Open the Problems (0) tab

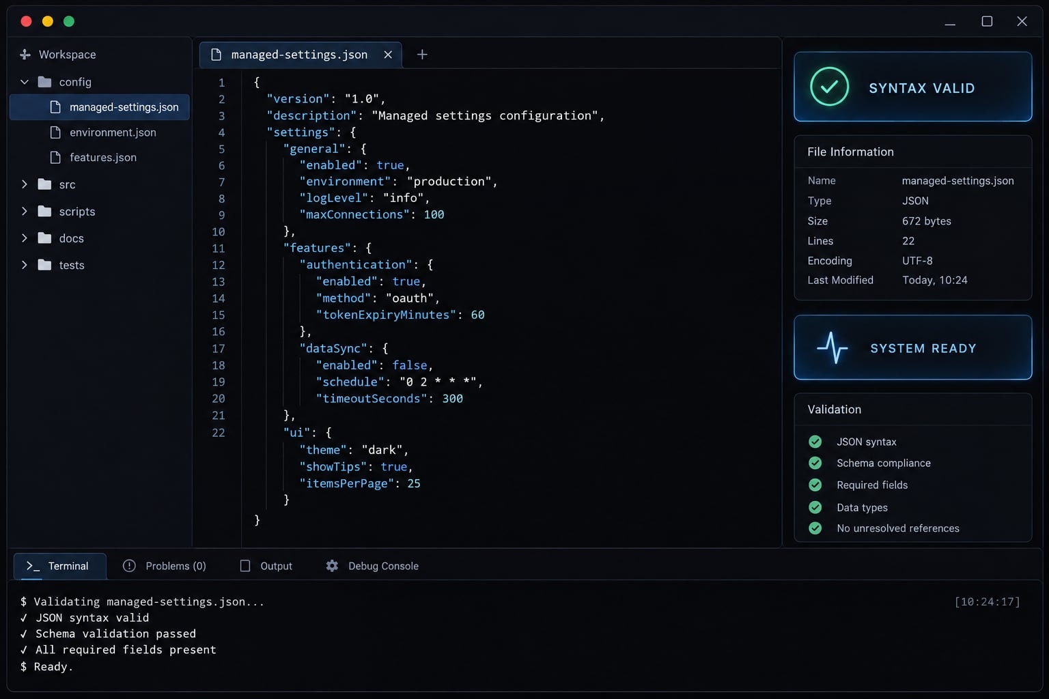point(165,566)
